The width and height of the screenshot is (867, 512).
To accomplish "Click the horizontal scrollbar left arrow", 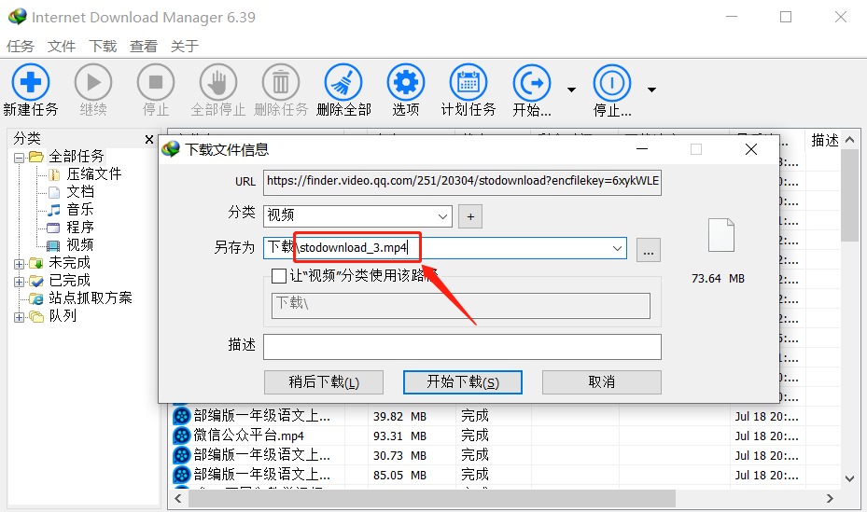I will click(x=178, y=498).
